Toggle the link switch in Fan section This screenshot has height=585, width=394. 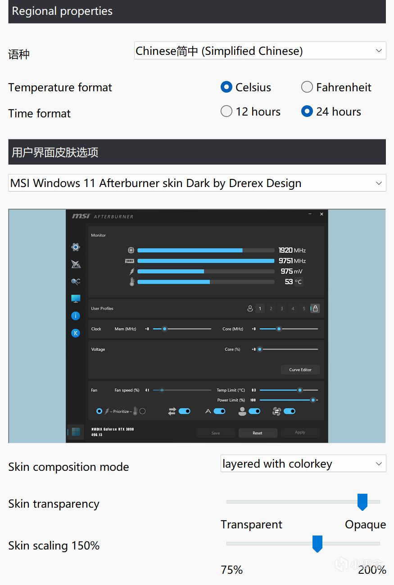pyautogui.click(x=185, y=411)
